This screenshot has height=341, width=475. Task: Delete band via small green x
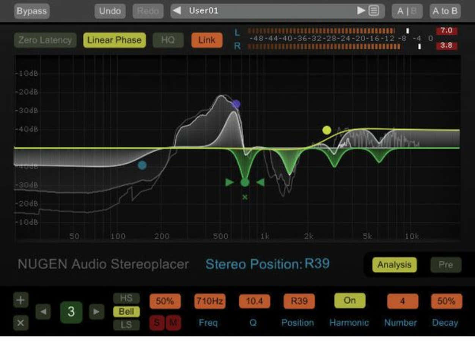click(245, 197)
